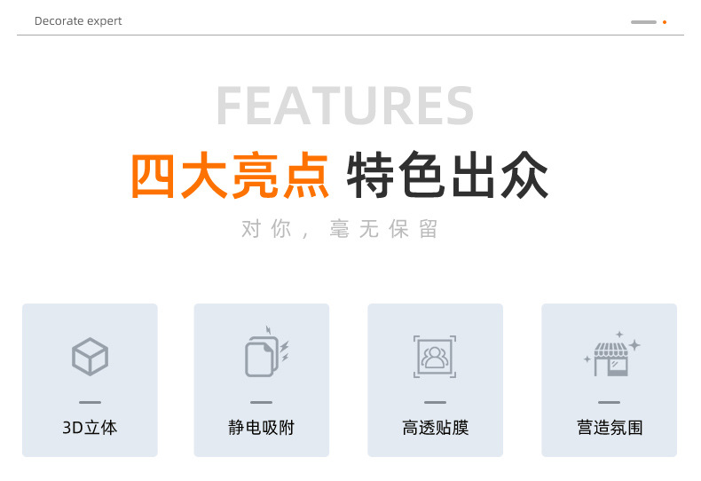Image resolution: width=701 pixels, height=481 pixels.
Task: Click the black 特色出众 title
Action: [x=447, y=175]
